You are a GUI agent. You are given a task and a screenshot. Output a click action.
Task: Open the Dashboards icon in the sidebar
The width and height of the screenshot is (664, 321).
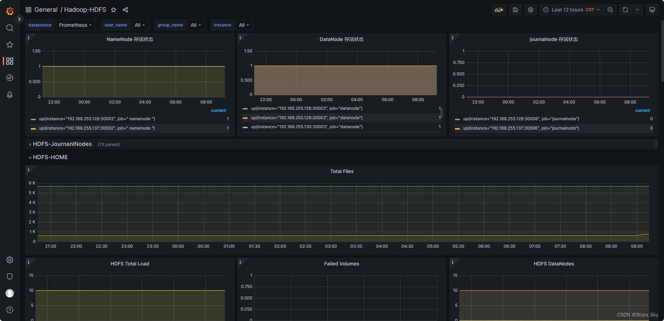coord(10,61)
